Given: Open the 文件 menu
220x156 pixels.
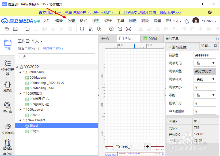Looking at the screenshot, I should [47, 21].
